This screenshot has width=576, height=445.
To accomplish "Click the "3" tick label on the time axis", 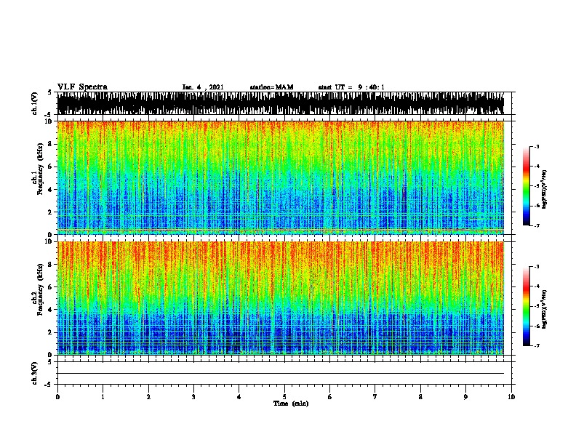I will pos(193,396).
